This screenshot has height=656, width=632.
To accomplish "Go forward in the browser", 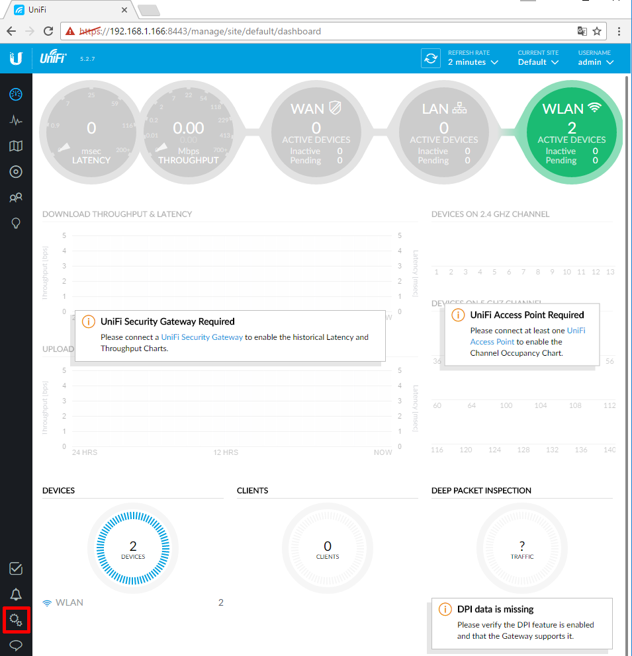I will tap(30, 31).
